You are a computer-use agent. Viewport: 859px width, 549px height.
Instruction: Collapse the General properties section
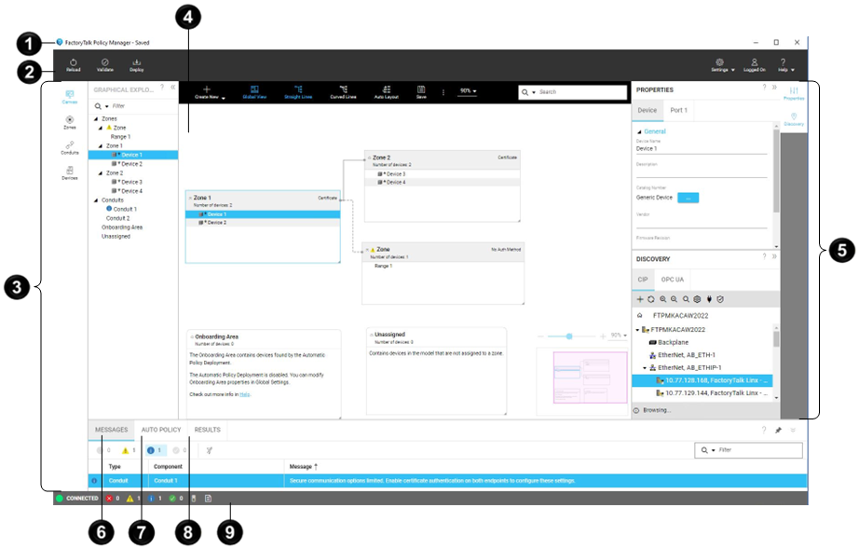click(639, 132)
